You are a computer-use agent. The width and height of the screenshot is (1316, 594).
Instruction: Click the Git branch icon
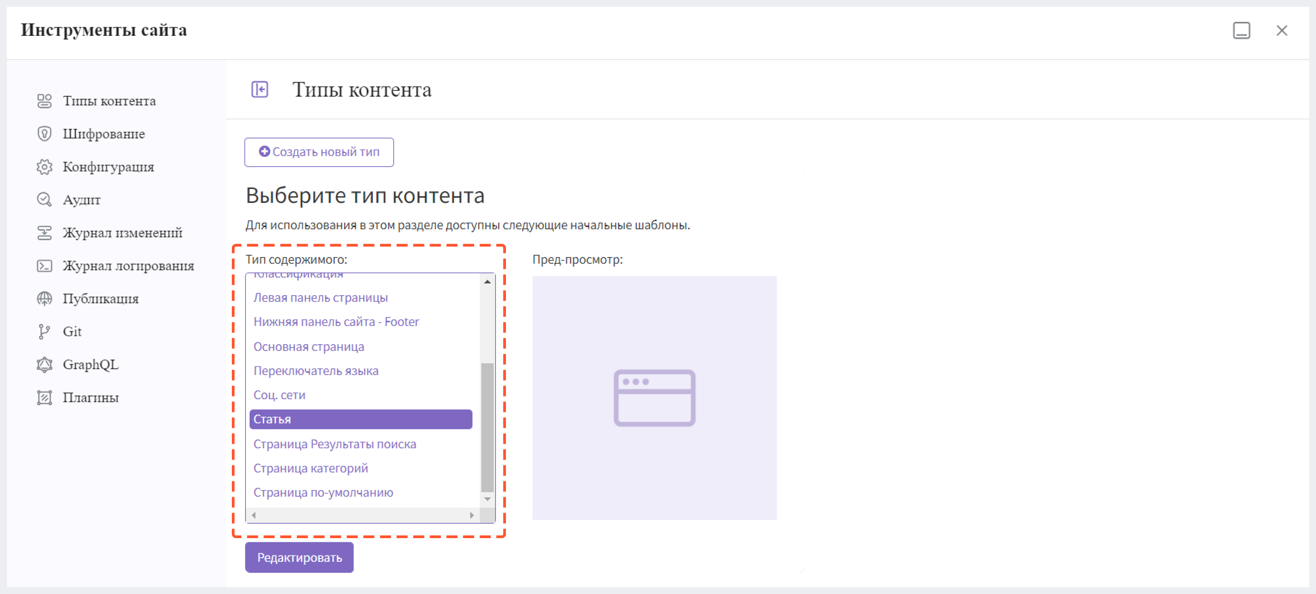45,332
